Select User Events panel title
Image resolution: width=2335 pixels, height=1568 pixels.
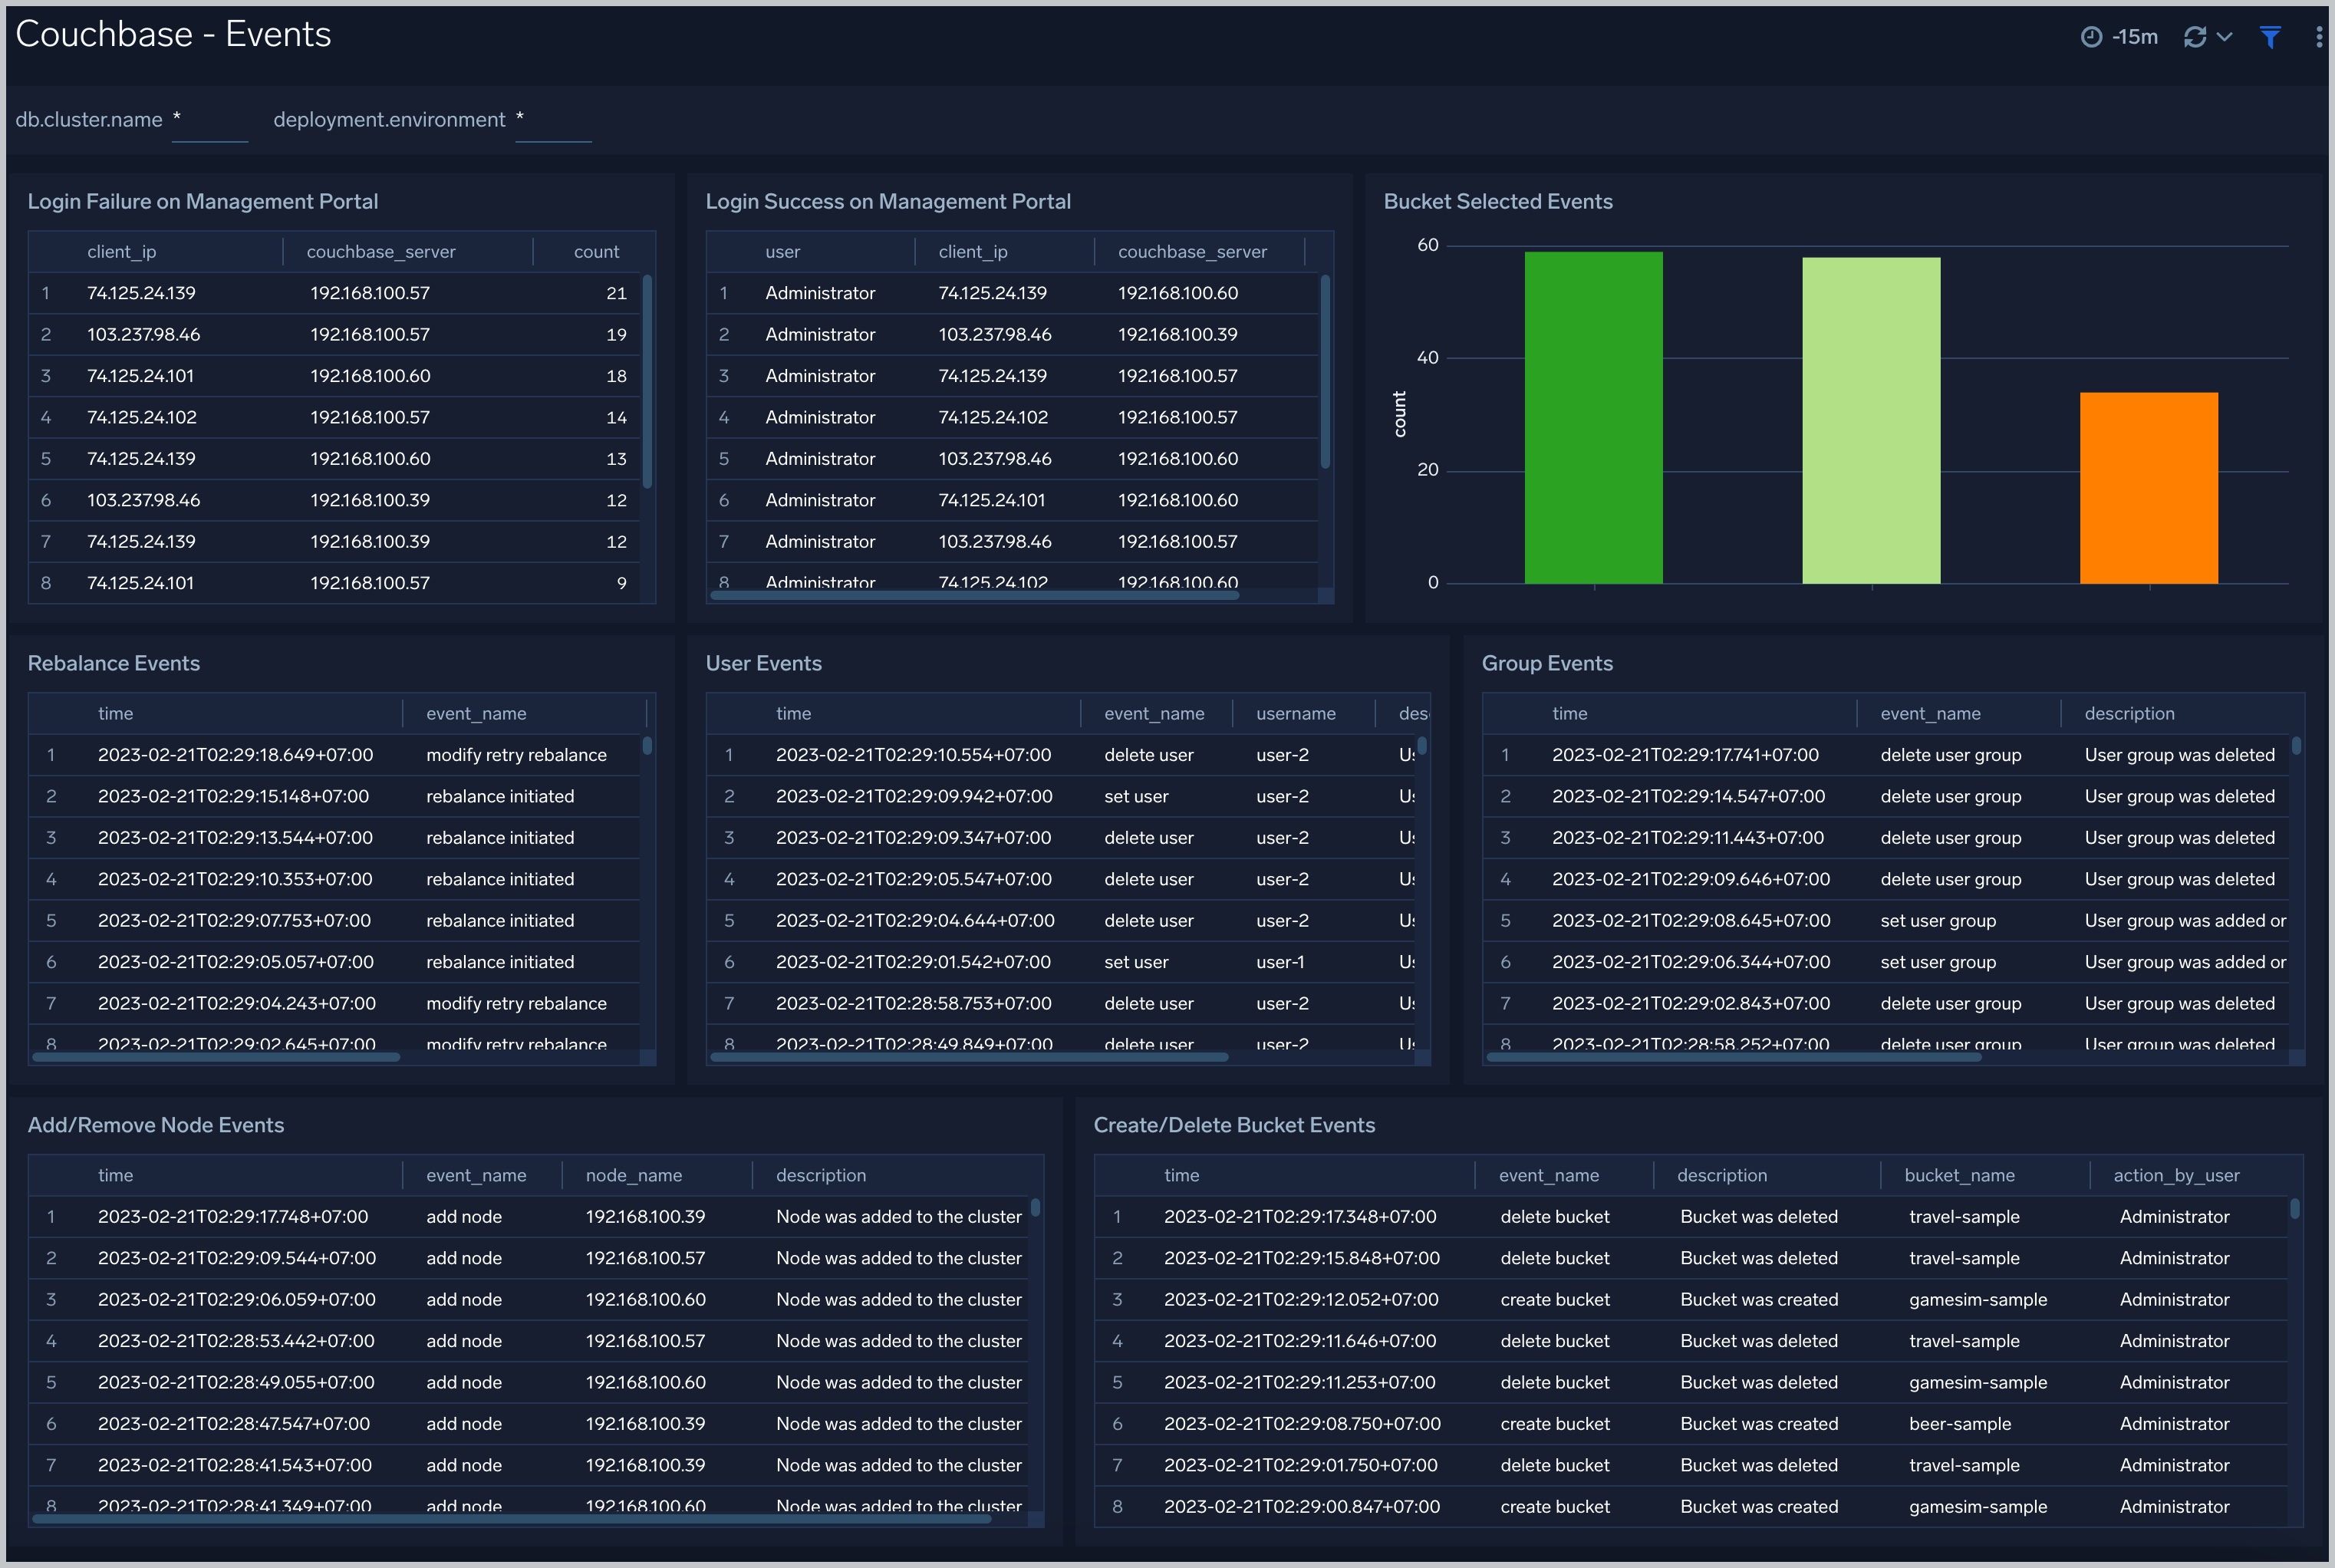(764, 664)
